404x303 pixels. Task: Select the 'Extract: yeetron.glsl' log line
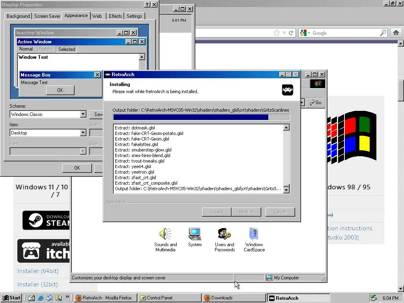coord(135,172)
